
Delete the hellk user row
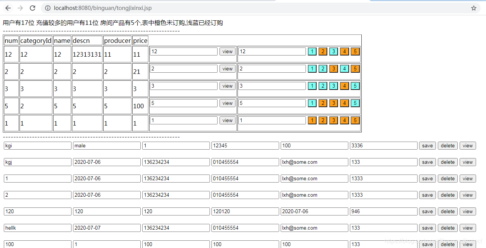pos(448,228)
